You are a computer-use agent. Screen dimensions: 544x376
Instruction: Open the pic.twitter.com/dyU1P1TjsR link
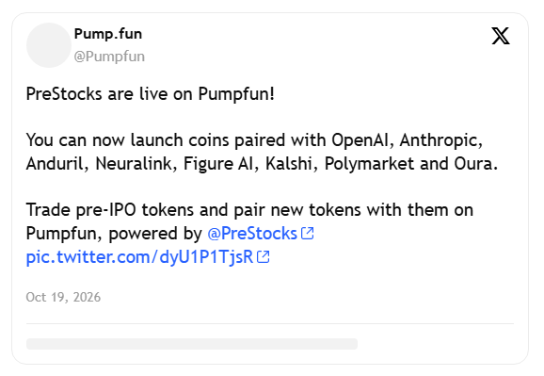[x=139, y=257]
